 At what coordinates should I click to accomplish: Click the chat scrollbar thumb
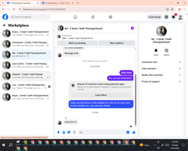point(135,99)
